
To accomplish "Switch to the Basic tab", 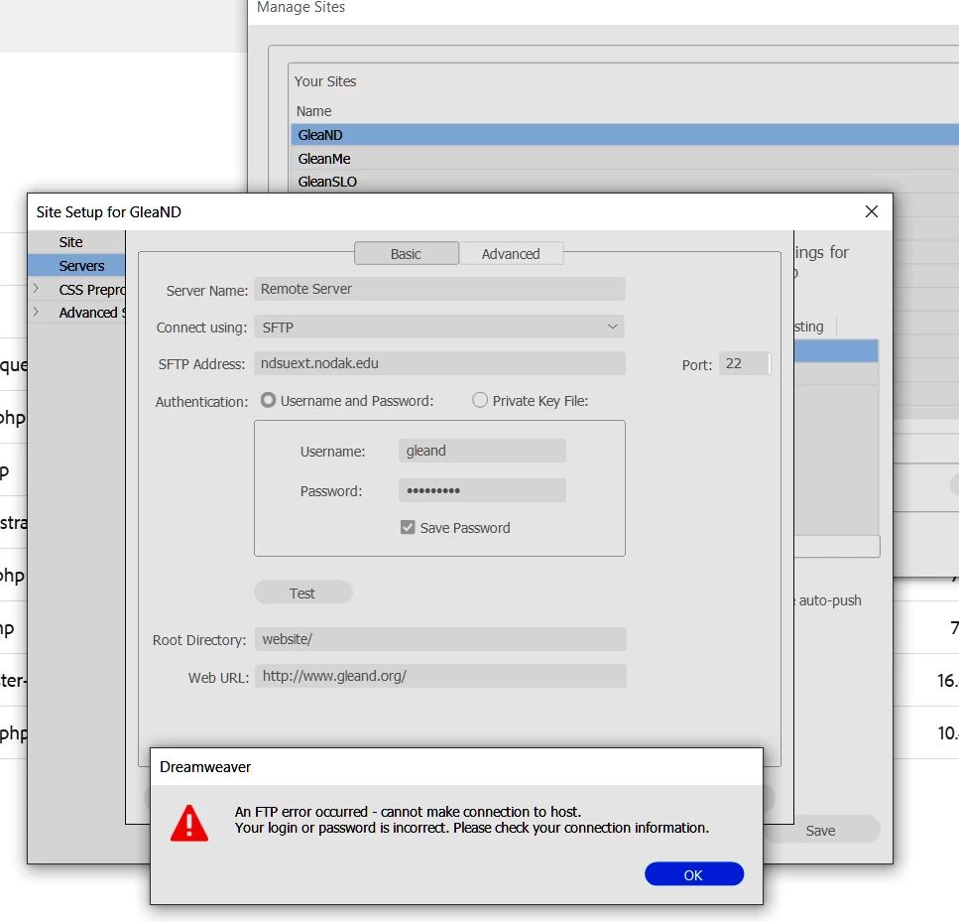I will pyautogui.click(x=406, y=253).
